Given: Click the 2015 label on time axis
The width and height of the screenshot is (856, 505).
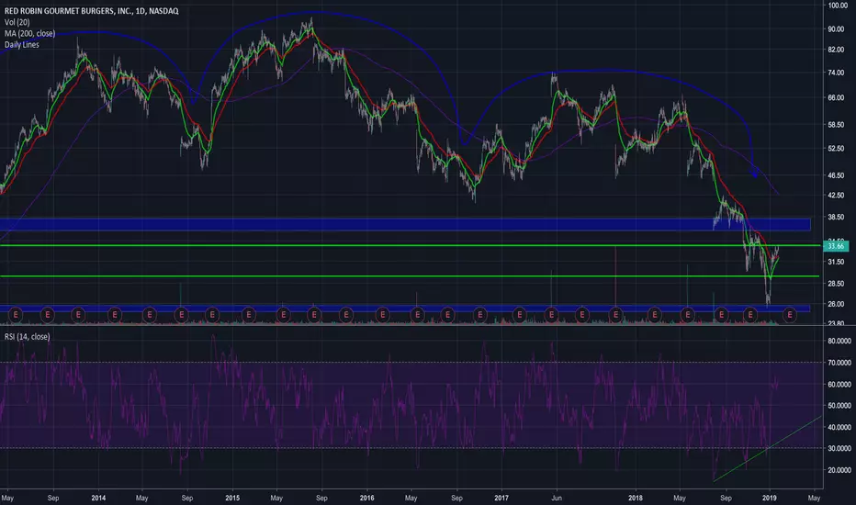Looking at the screenshot, I should click(x=232, y=498).
